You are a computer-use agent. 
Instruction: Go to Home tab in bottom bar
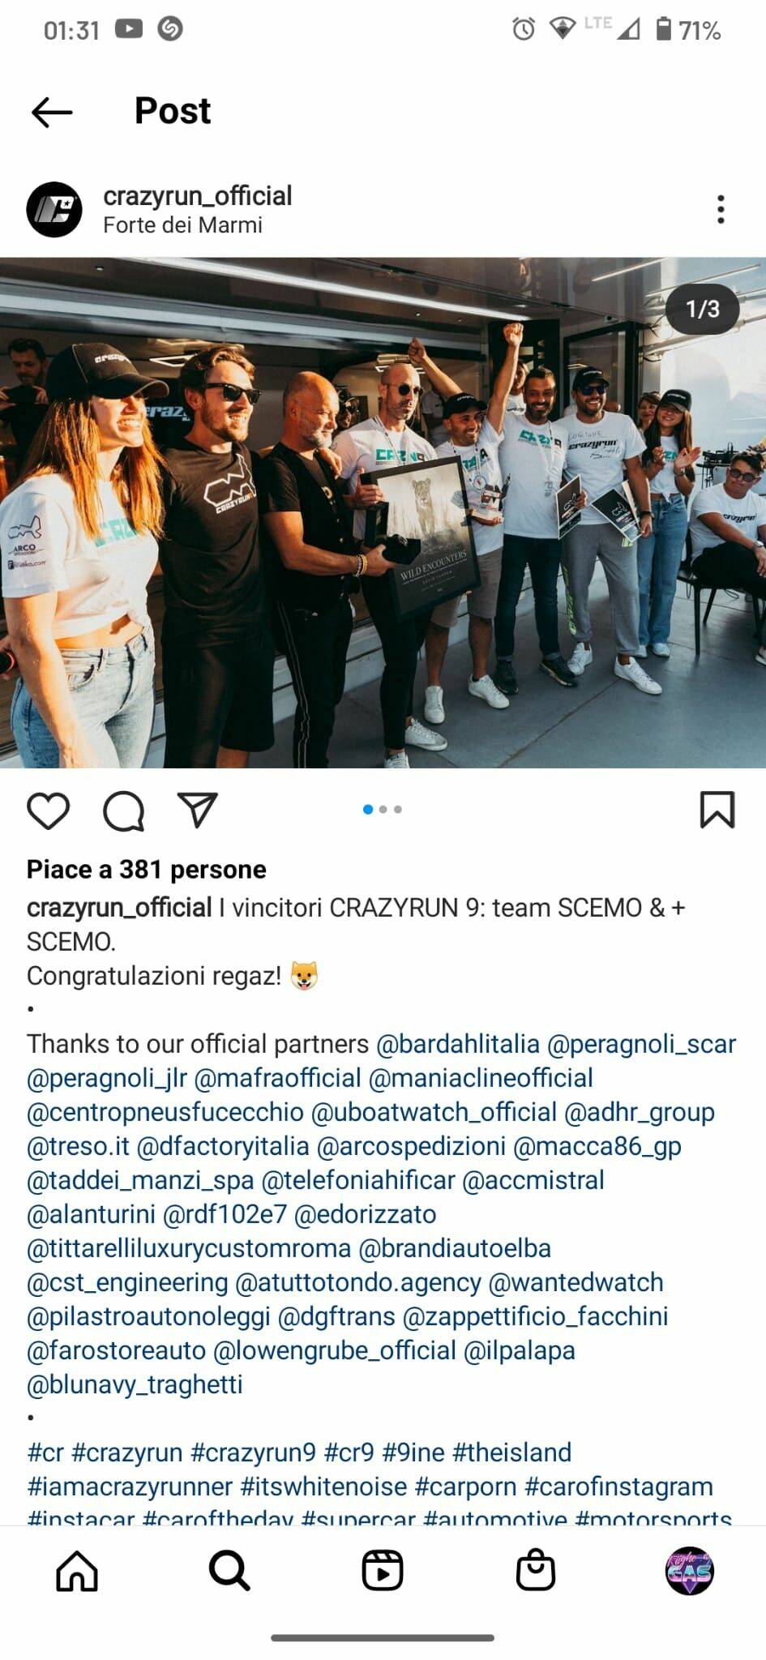(x=77, y=1571)
